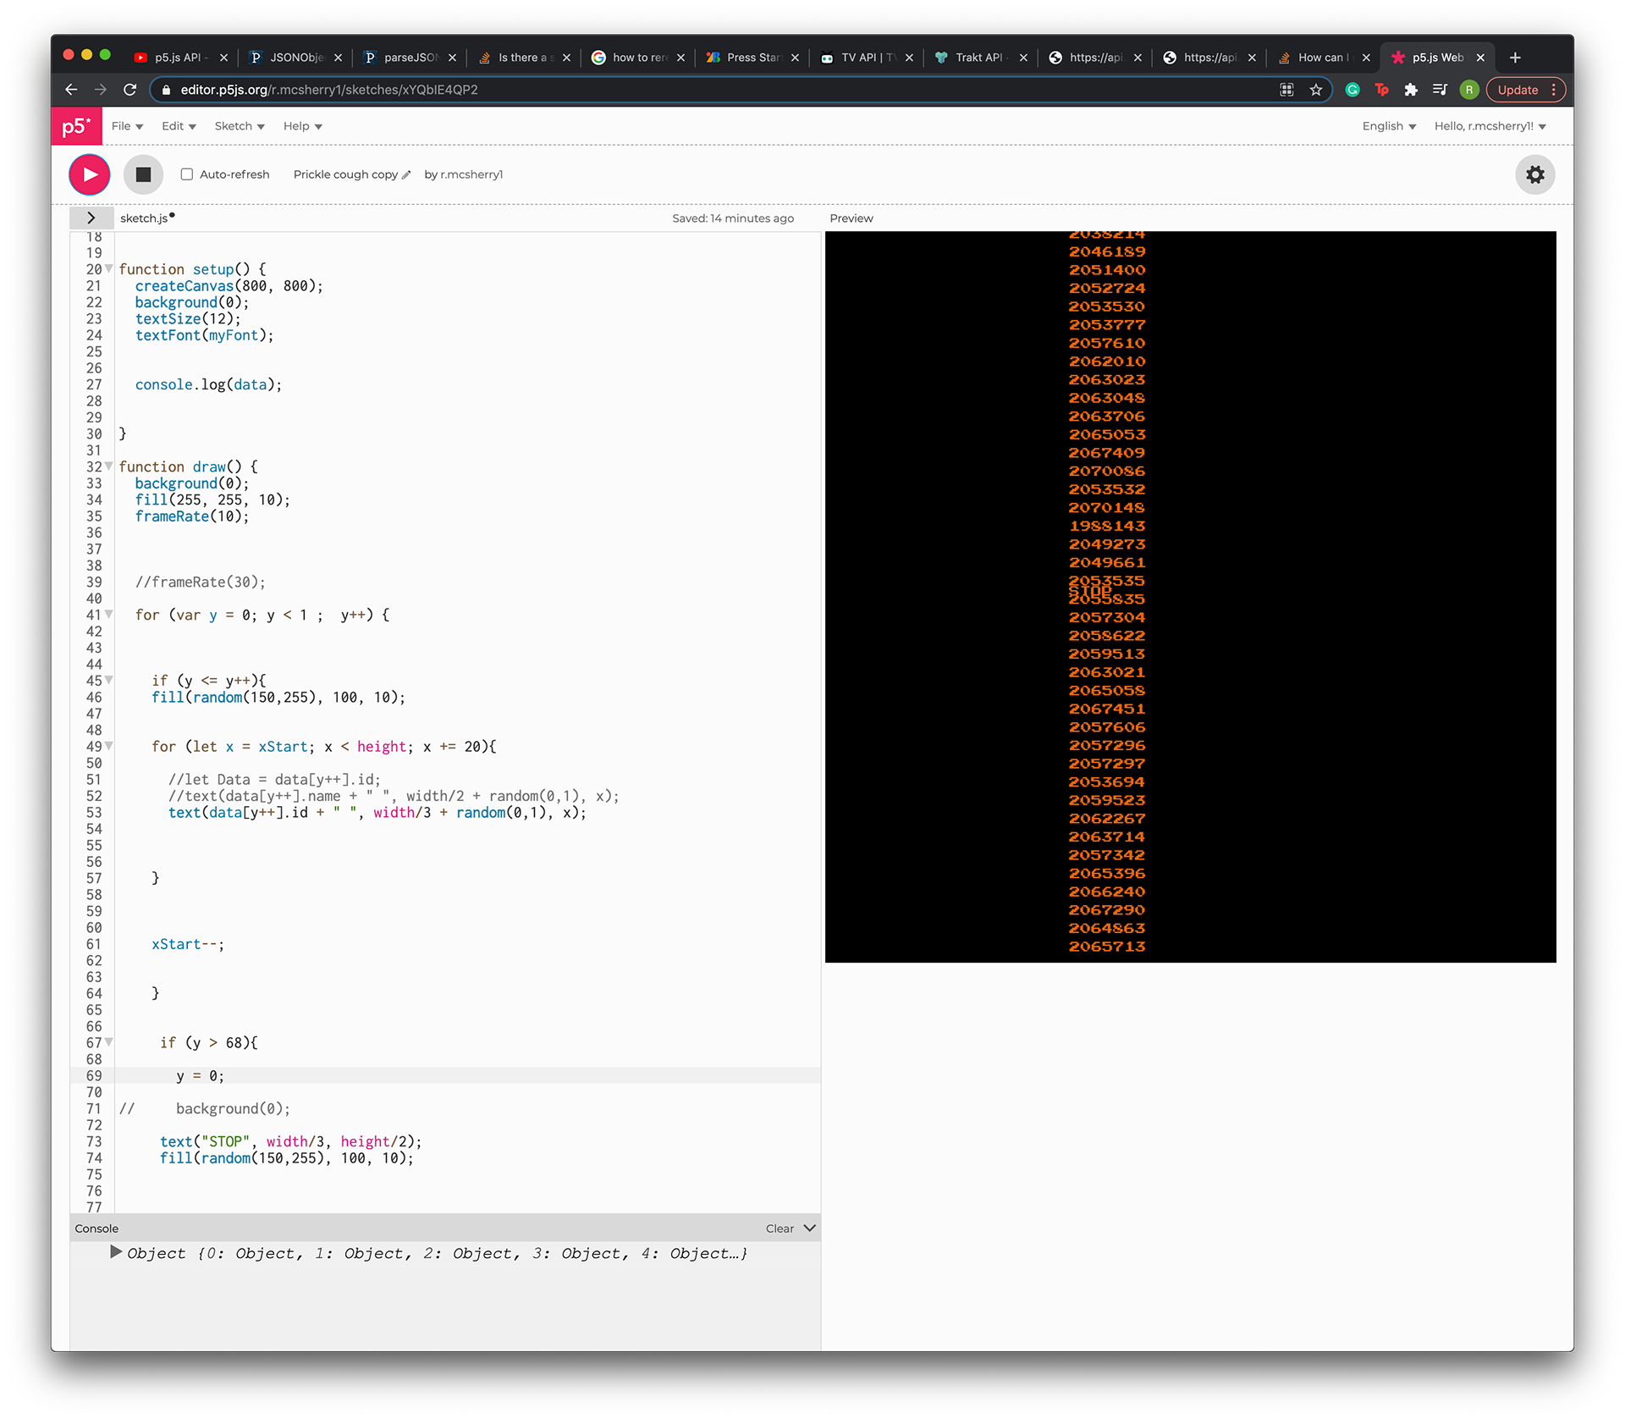The image size is (1625, 1419).
Task: Open the Sketch menu
Action: (240, 126)
